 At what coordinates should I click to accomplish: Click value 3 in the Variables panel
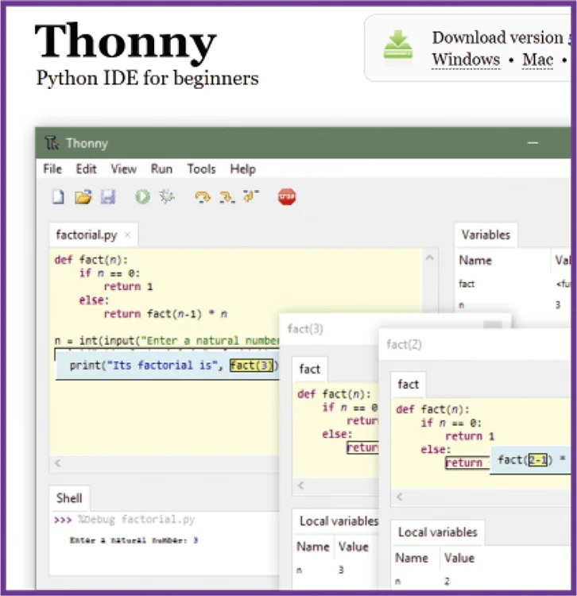558,305
